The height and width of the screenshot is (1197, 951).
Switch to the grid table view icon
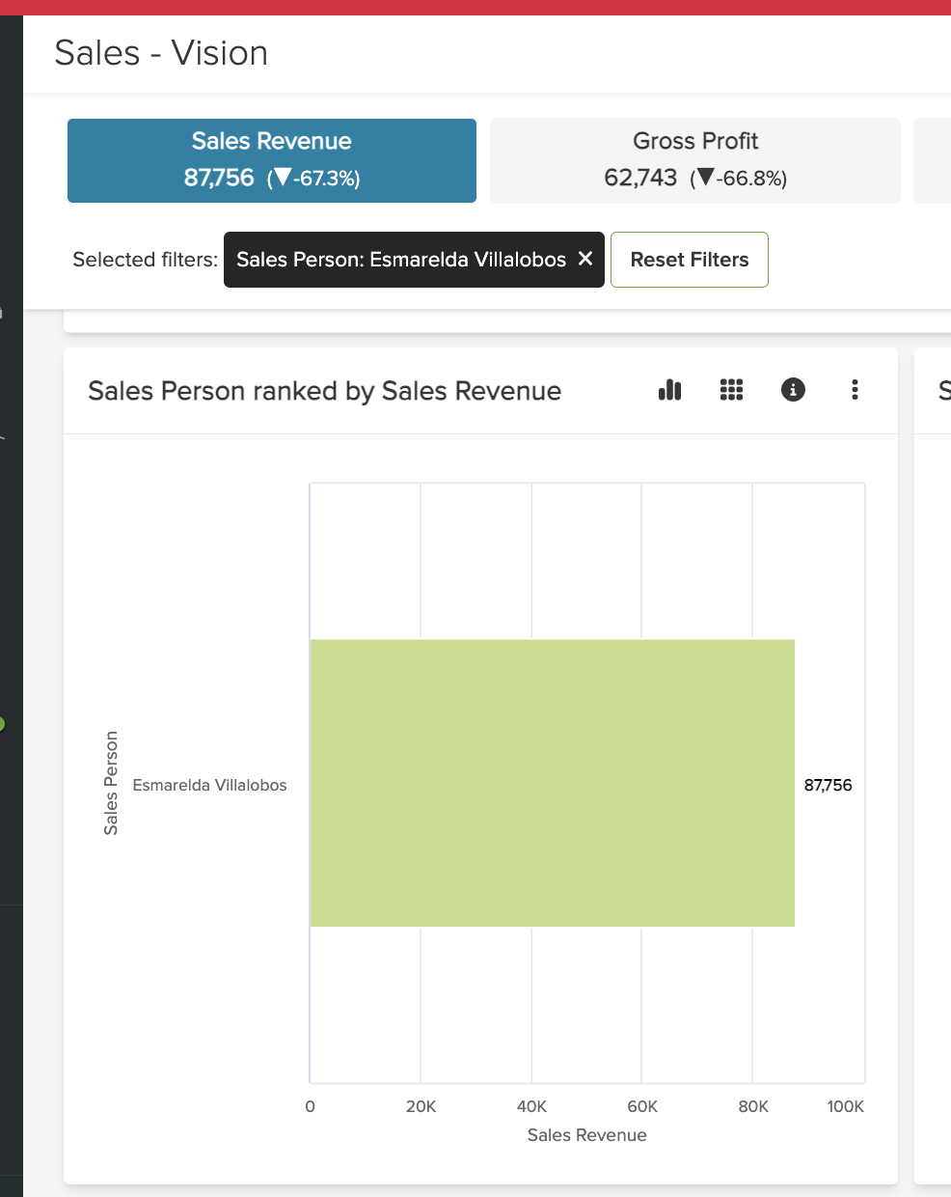pyautogui.click(x=731, y=390)
